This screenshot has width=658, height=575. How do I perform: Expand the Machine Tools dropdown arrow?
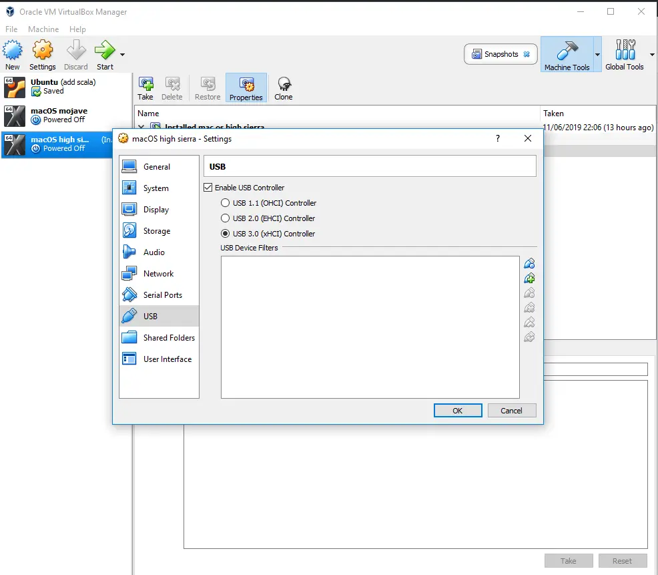click(x=597, y=55)
